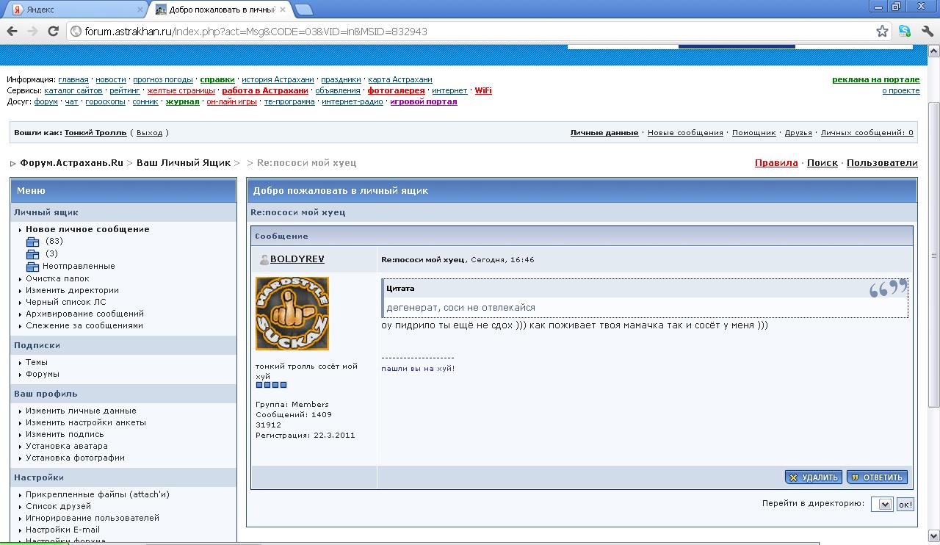Open Слежение за сообщениями menu item
The width and height of the screenshot is (940, 545).
point(84,325)
